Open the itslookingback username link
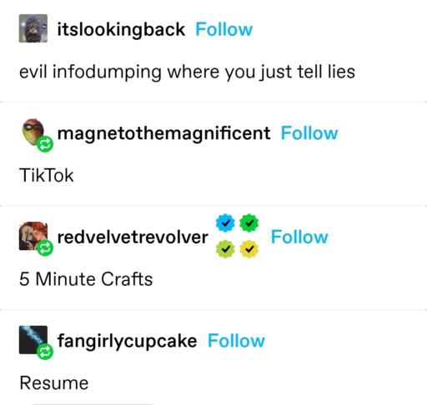427x405 pixels. tap(121, 29)
